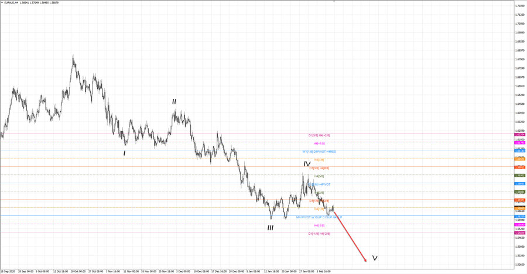527x274 pixels.
Task: Click the 1.53290 value on the price scale
Action: tap(520, 256)
